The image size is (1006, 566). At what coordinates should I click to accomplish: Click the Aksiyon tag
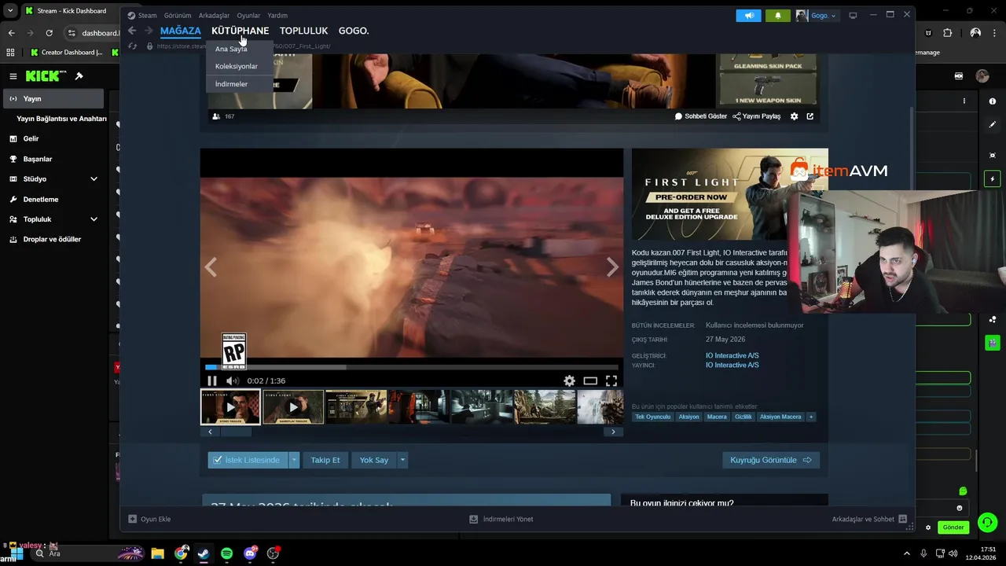click(x=688, y=417)
